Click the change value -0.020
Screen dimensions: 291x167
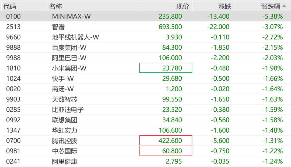click(x=220, y=89)
